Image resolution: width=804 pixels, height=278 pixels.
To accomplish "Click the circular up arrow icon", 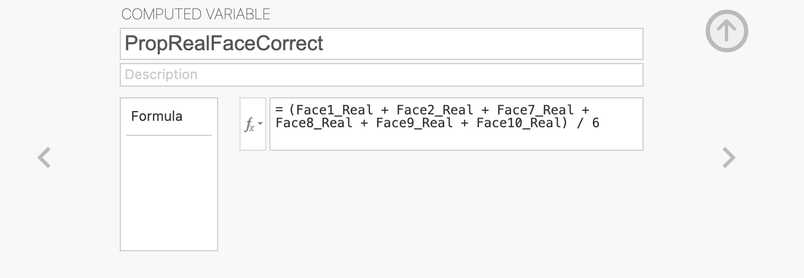I will (726, 31).
